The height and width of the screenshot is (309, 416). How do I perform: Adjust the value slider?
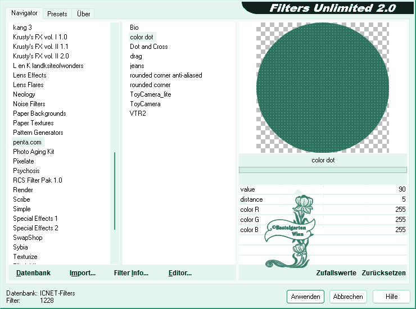click(323, 189)
